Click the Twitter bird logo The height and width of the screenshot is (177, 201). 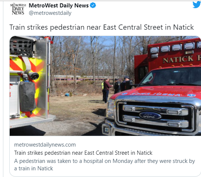(197, 5)
